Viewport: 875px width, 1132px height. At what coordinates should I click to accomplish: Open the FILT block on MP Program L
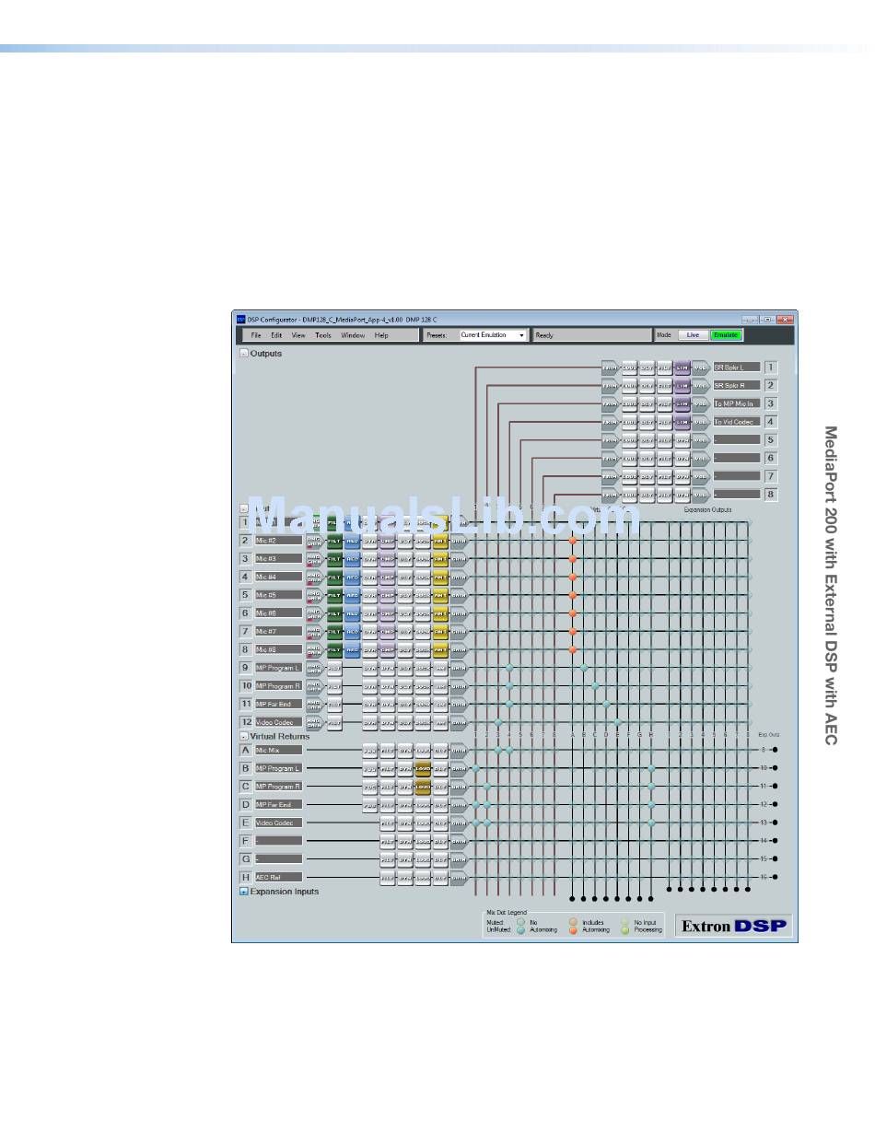click(334, 668)
